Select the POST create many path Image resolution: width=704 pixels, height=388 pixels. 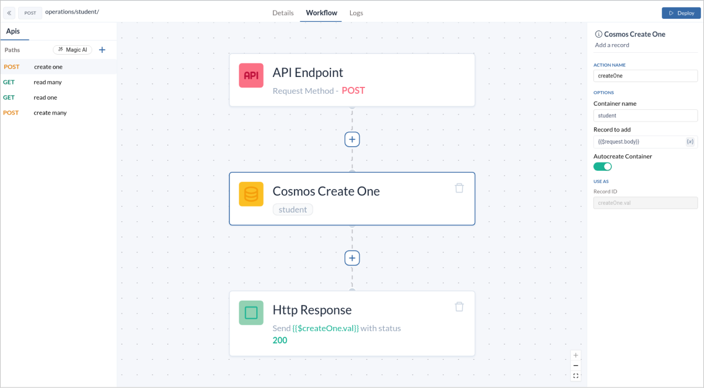[x=58, y=113]
